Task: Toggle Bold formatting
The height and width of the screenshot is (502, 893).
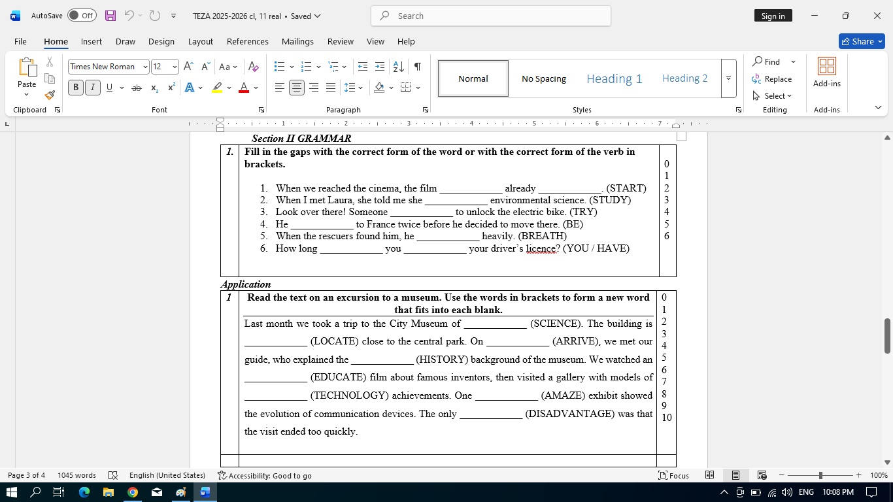Action: [x=76, y=88]
